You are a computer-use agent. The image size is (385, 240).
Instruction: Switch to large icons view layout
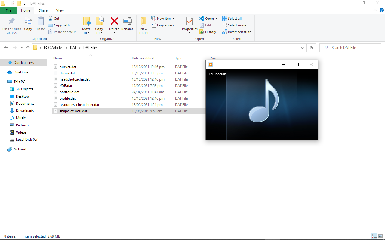pyautogui.click(x=380, y=236)
